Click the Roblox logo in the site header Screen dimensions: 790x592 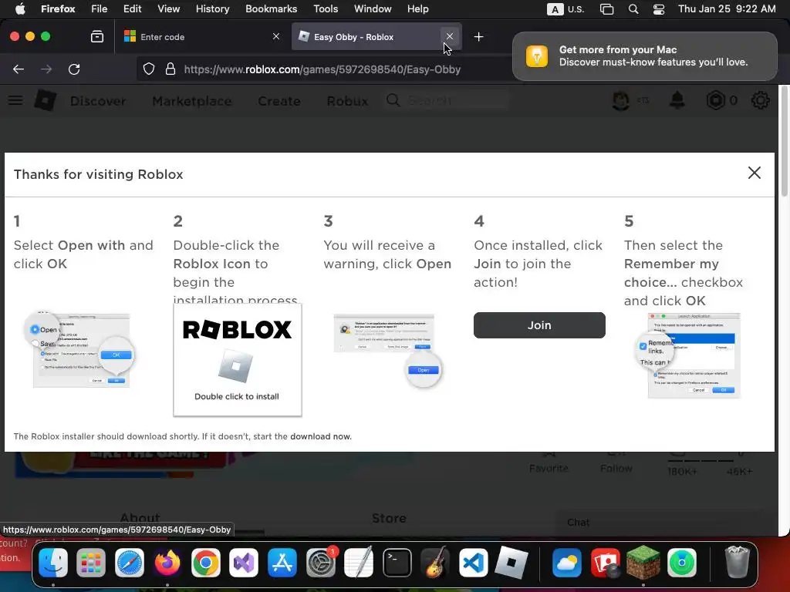tap(45, 100)
